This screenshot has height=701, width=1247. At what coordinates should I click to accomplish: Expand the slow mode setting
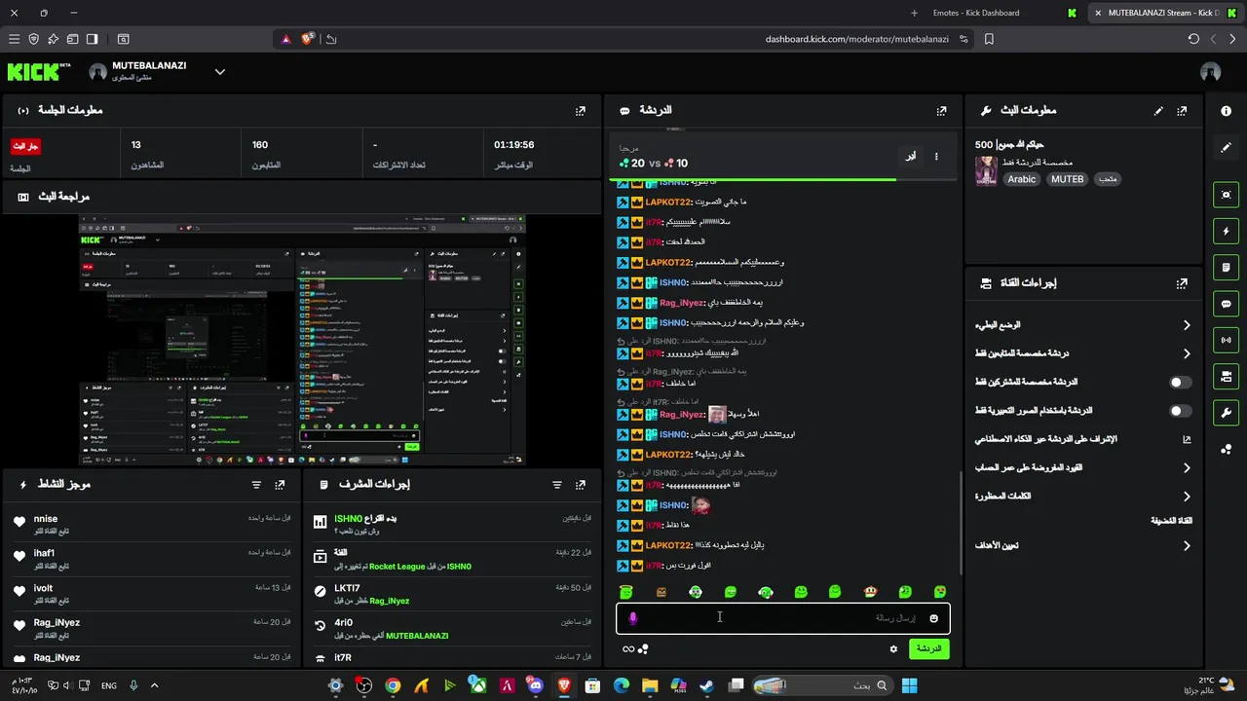coord(1187,325)
